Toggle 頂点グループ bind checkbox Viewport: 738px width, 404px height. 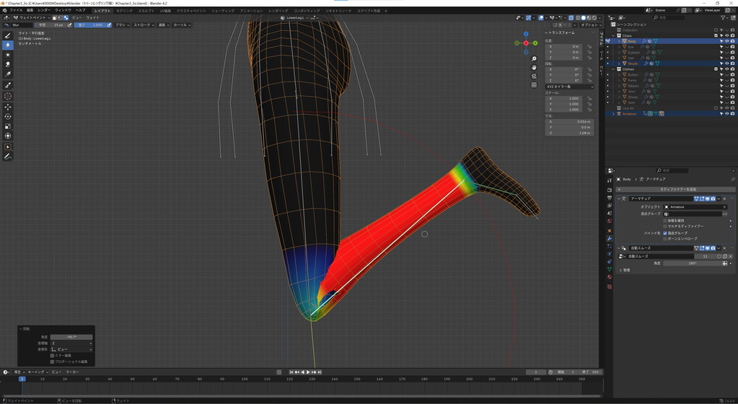pyautogui.click(x=665, y=233)
